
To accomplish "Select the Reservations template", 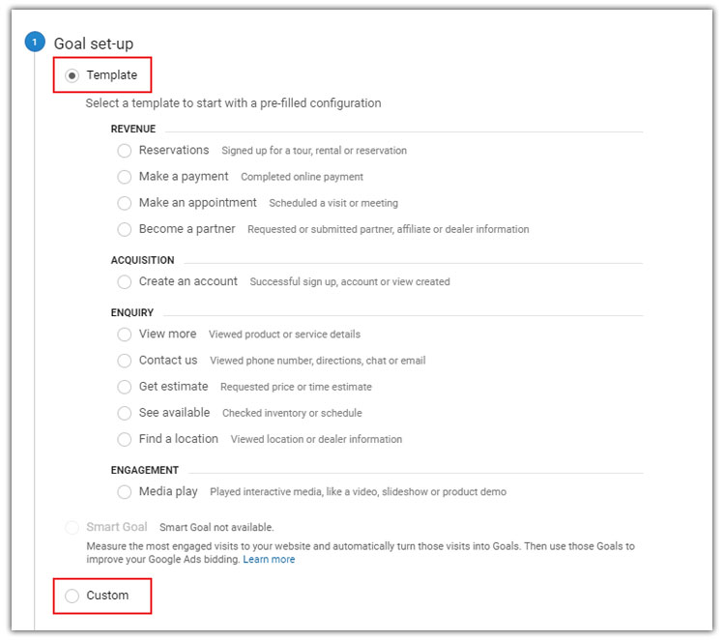I will [x=124, y=151].
